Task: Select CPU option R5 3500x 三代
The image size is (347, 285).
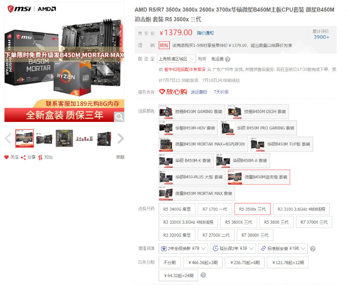Action: [253, 209]
